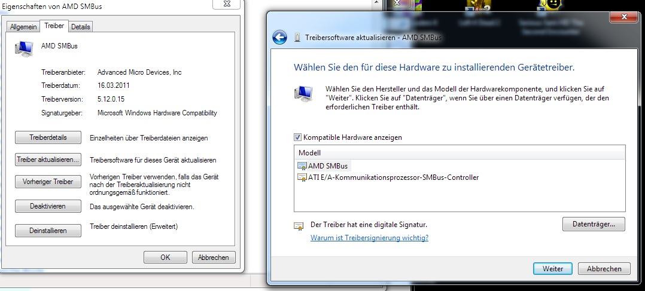Click Weiter in the driver wizard
This screenshot has height=291, width=645.
pyautogui.click(x=553, y=268)
